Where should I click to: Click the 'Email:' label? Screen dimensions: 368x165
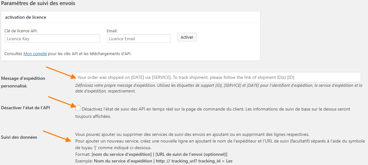click(112, 31)
